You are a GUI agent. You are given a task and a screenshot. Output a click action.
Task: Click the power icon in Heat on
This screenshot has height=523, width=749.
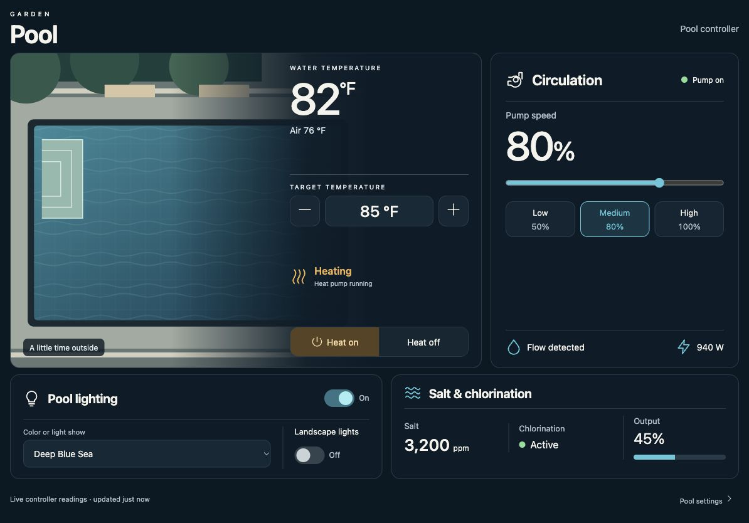point(317,342)
